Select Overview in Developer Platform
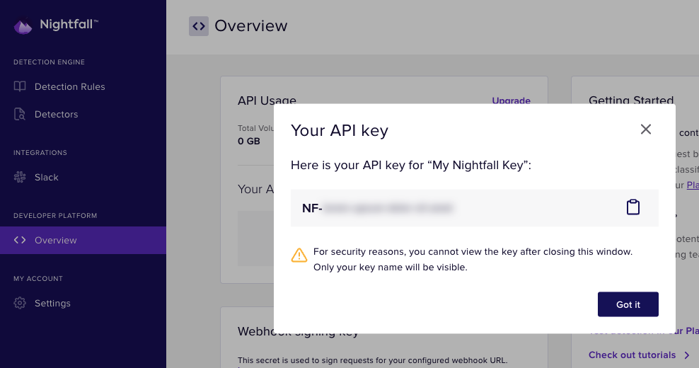Viewport: 699px width, 368px height. click(x=83, y=240)
